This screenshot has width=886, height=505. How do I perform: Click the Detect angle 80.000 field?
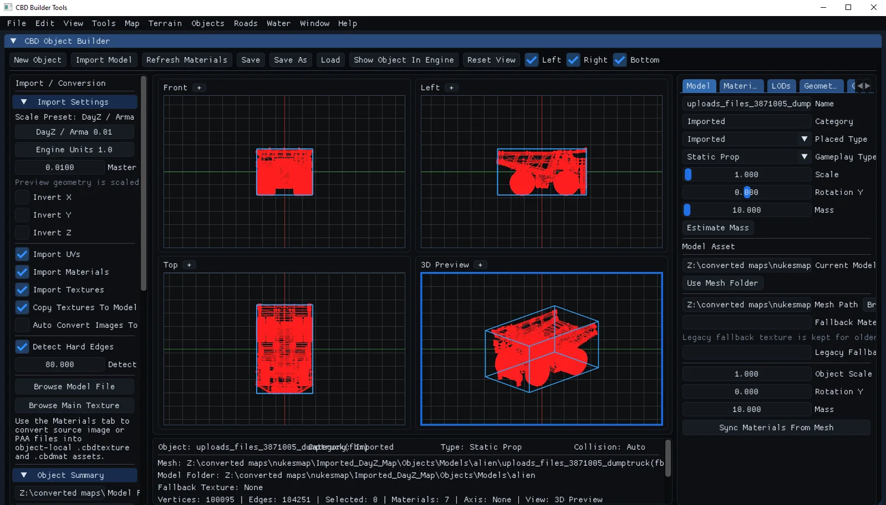60,364
